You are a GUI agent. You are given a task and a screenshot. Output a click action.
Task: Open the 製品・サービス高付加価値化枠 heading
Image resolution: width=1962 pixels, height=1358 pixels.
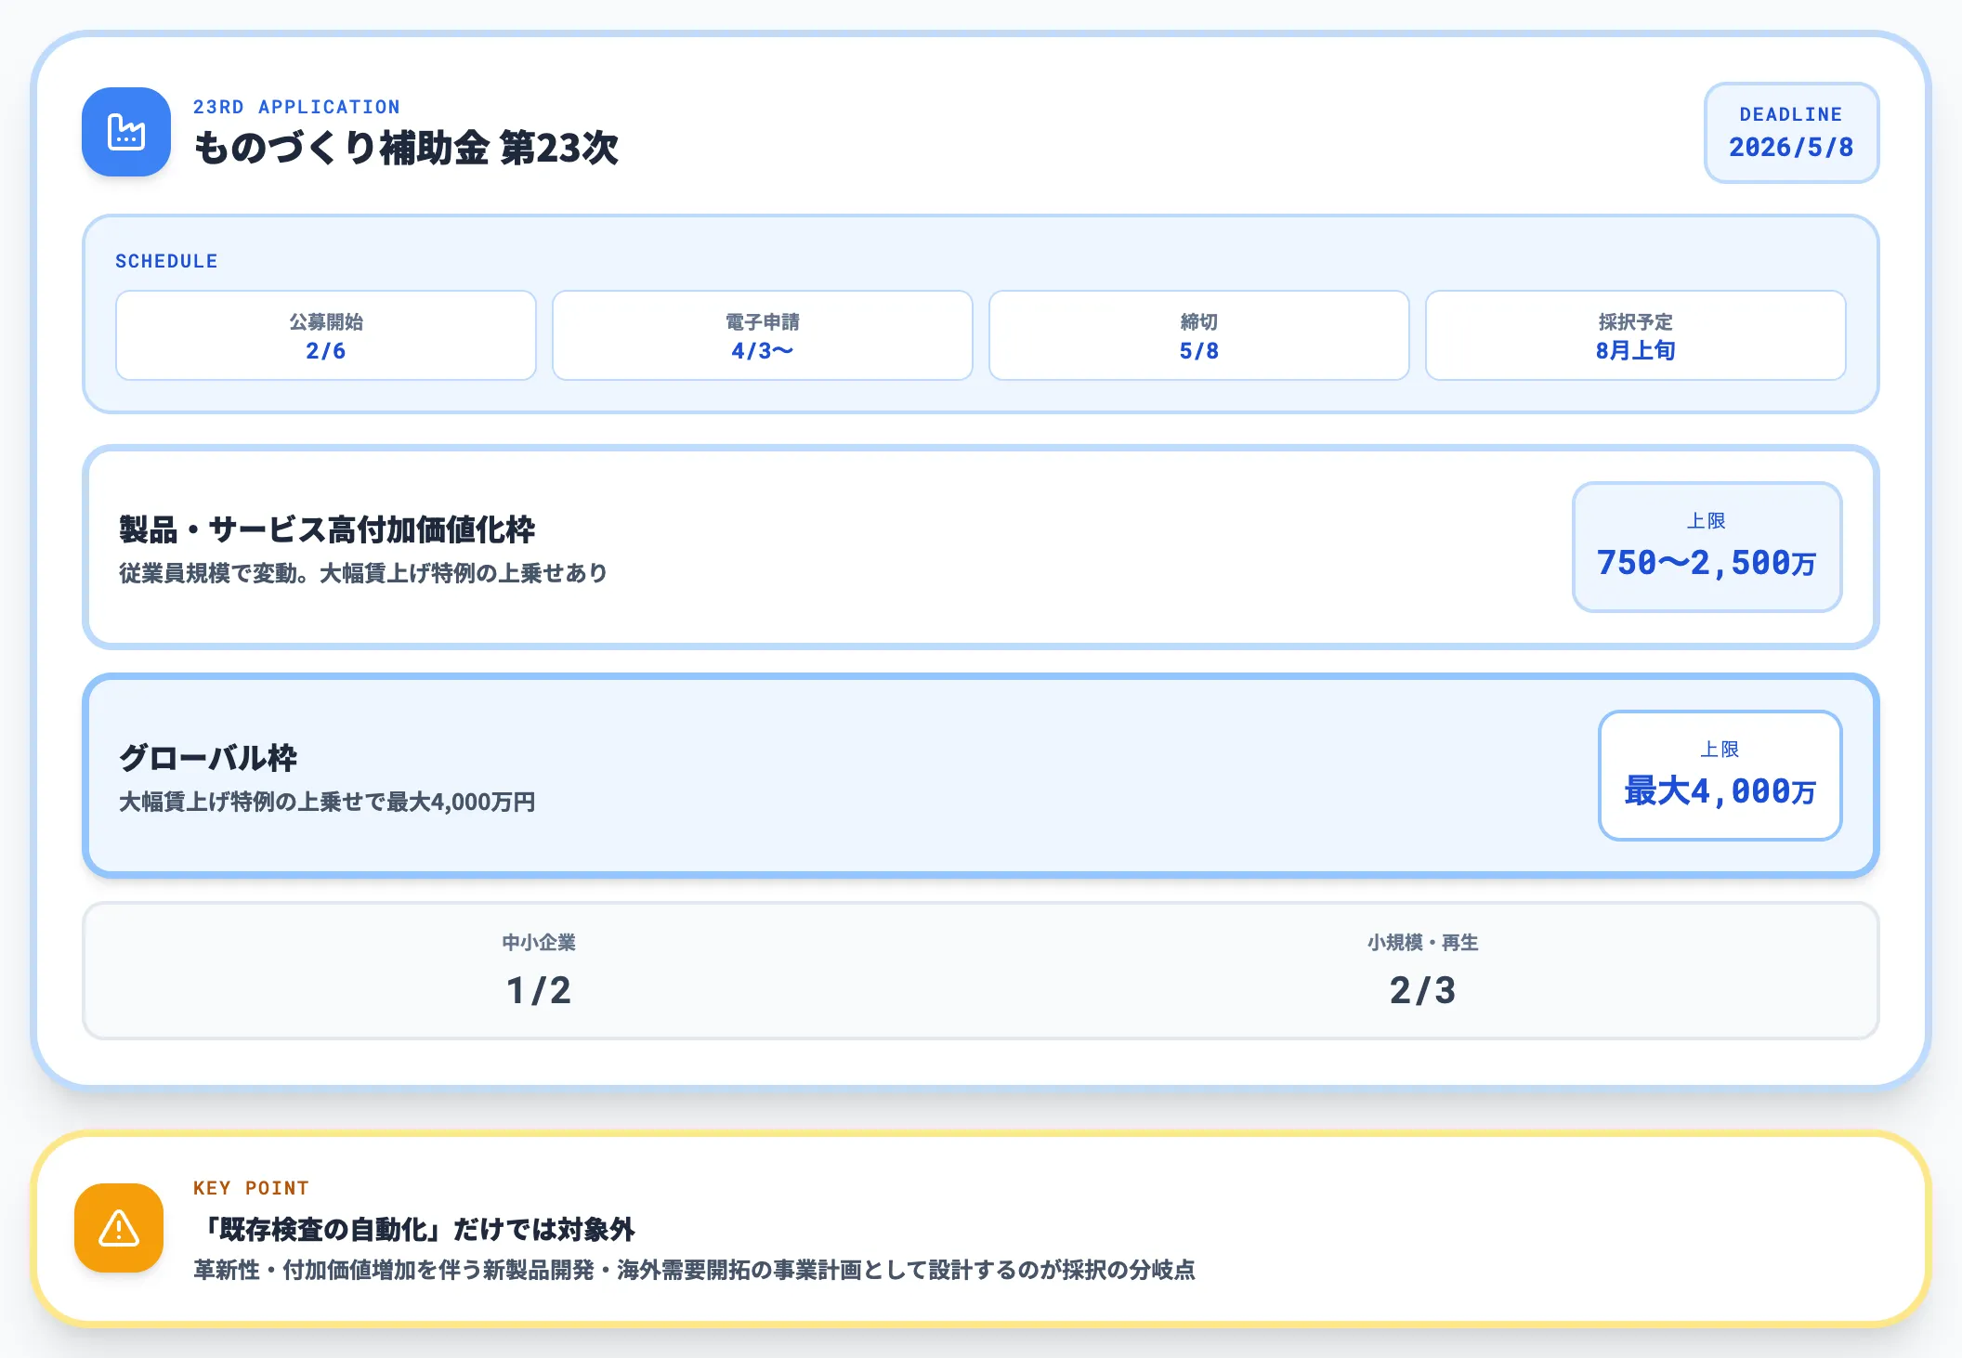tap(327, 529)
